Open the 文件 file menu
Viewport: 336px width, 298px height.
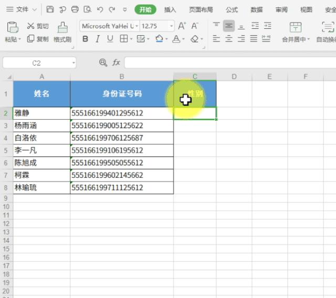click(x=22, y=9)
